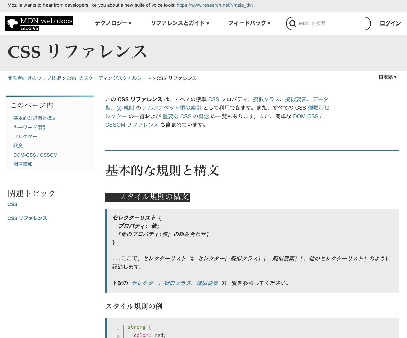
Task: Click the CSS リファレンス page title
Action: (77, 51)
